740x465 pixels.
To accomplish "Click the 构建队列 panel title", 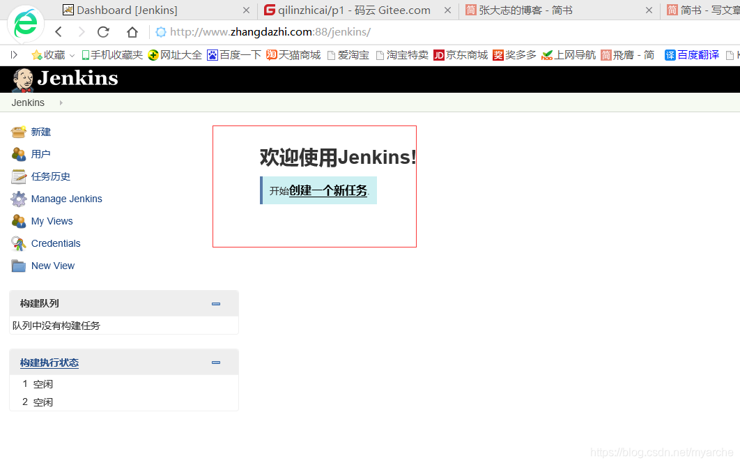I will point(40,303).
